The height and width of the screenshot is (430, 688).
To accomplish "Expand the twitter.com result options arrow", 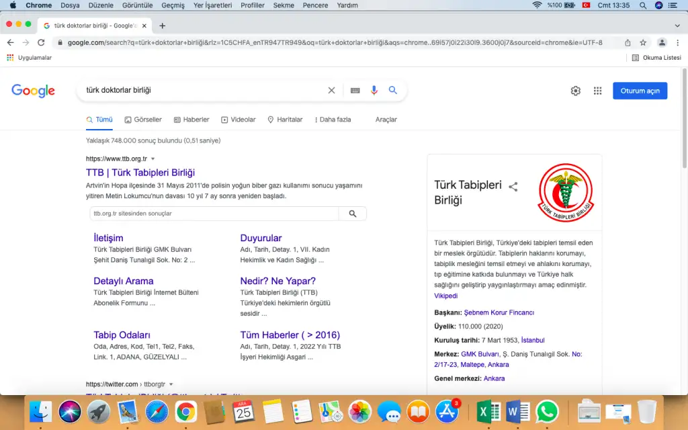I will (171, 384).
